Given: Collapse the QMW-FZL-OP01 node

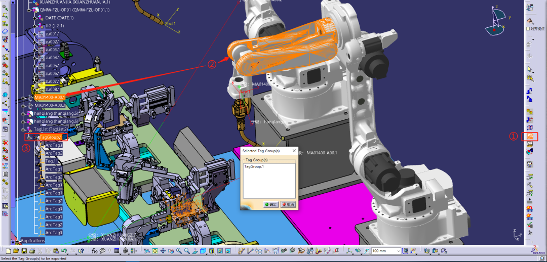Looking at the screenshot, I should click(x=29, y=10).
